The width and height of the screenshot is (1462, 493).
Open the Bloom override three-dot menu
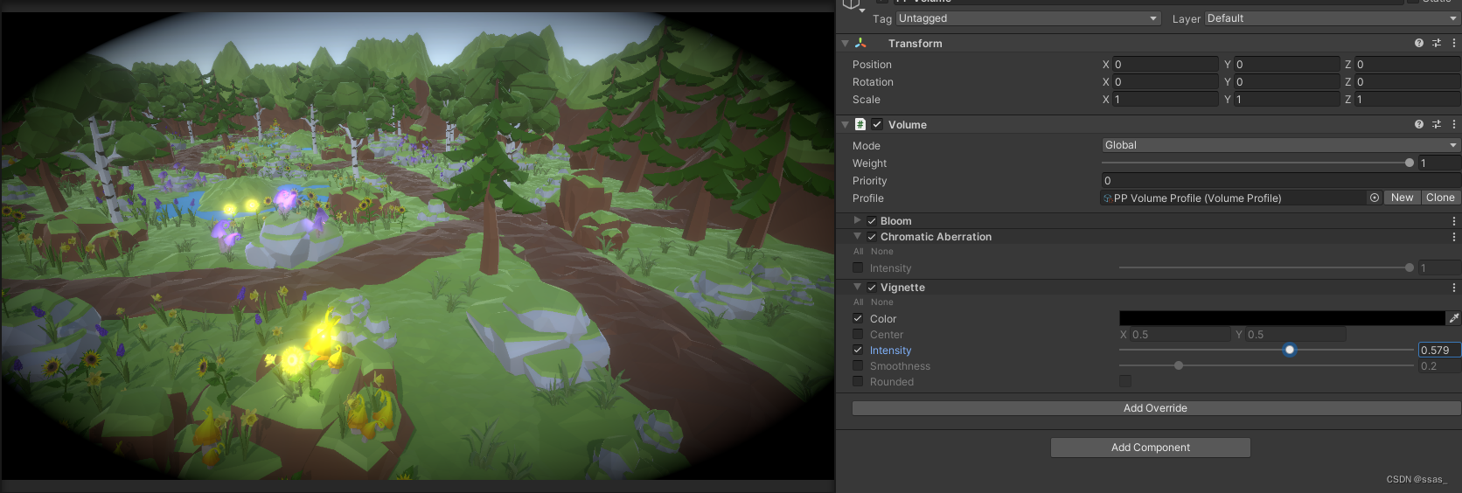point(1454,221)
